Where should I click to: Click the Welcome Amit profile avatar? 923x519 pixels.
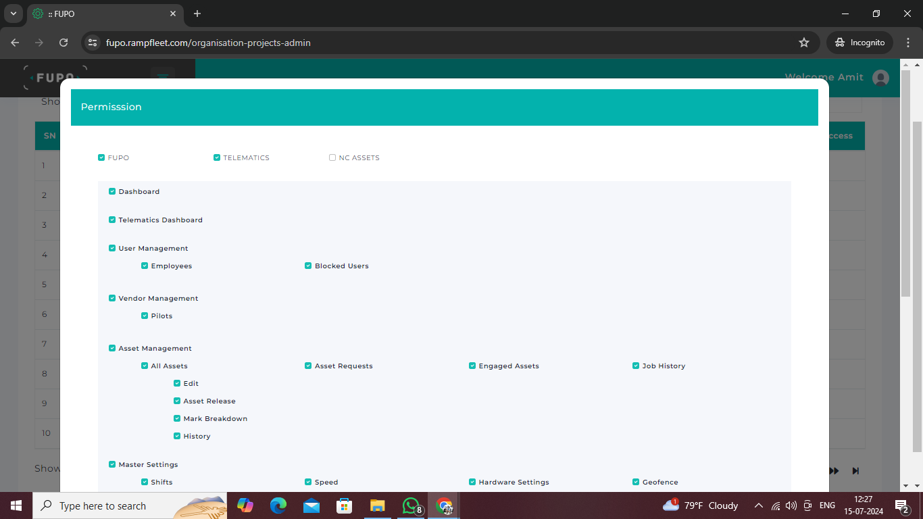pyautogui.click(x=880, y=77)
